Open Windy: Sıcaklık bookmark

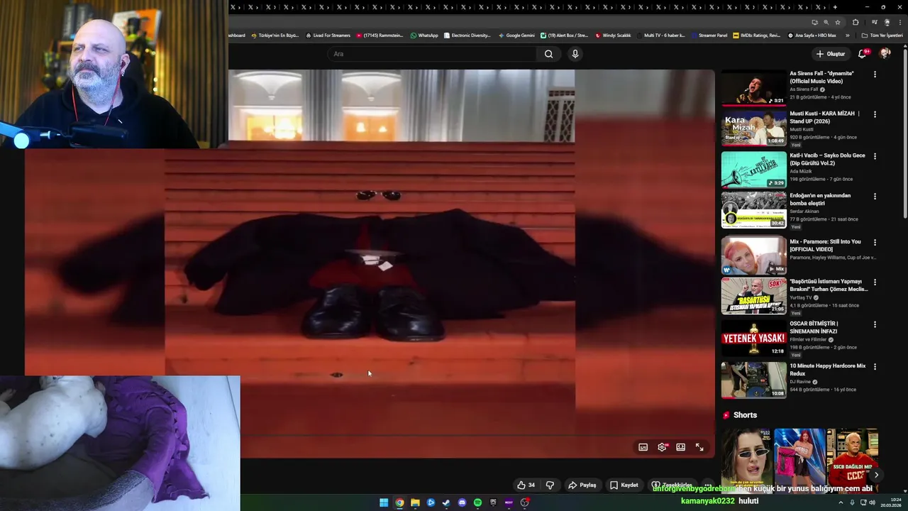[x=613, y=35]
